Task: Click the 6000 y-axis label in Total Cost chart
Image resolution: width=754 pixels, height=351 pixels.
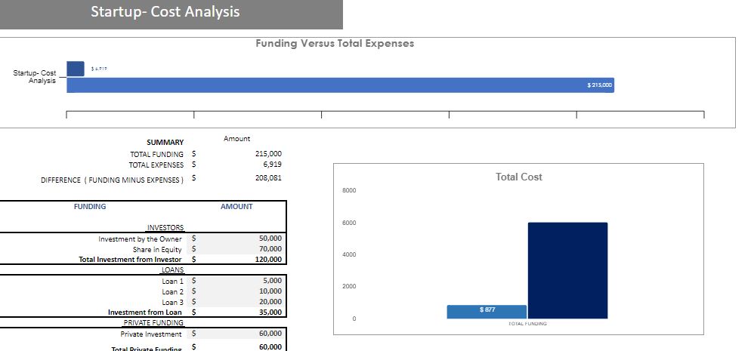Action: 349,223
